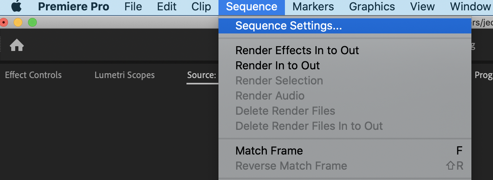Open the Window menu

[470, 7]
